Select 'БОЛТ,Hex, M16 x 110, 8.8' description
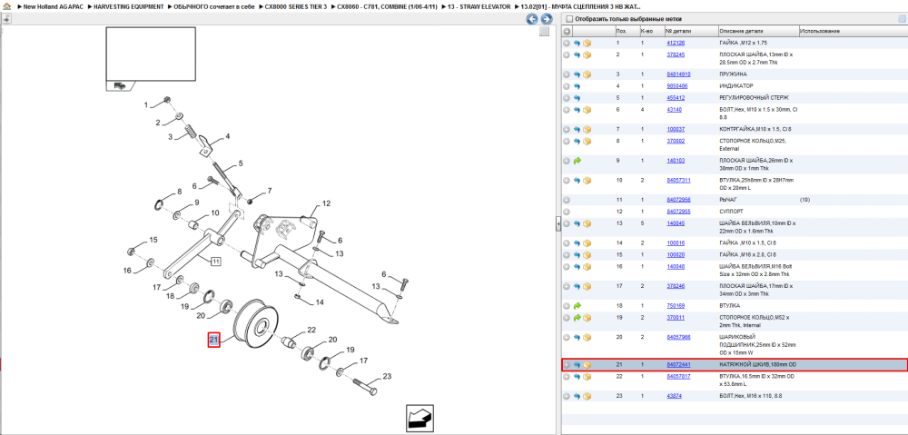This screenshot has width=908, height=435. pyautogui.click(x=752, y=396)
